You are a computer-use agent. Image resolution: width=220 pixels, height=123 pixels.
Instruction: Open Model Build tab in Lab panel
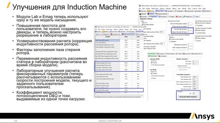click(x=152, y=54)
